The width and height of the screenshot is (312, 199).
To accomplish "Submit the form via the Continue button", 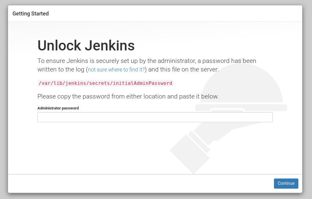I will (286, 183).
